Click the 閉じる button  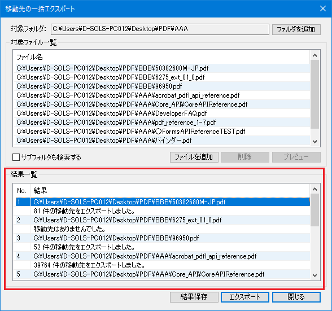[x=296, y=297]
